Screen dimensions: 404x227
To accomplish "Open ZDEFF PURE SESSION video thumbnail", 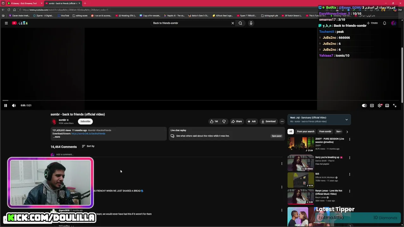I will tap(300, 145).
